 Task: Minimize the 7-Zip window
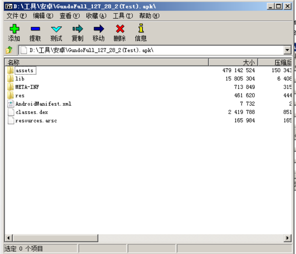click(270, 6)
